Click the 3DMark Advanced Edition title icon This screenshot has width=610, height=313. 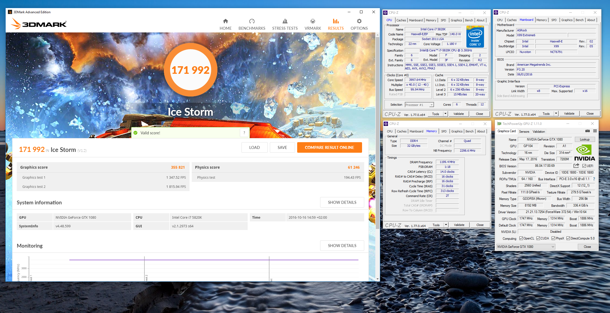pos(10,12)
